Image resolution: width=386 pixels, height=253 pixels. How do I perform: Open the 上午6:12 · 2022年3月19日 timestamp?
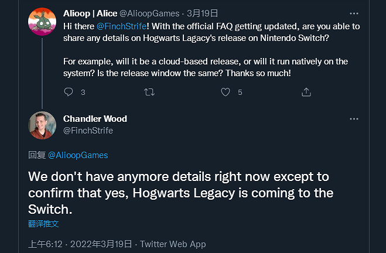tap(81, 244)
